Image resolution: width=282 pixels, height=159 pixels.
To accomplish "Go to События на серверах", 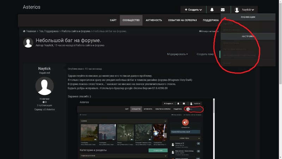I will tap(182, 20).
